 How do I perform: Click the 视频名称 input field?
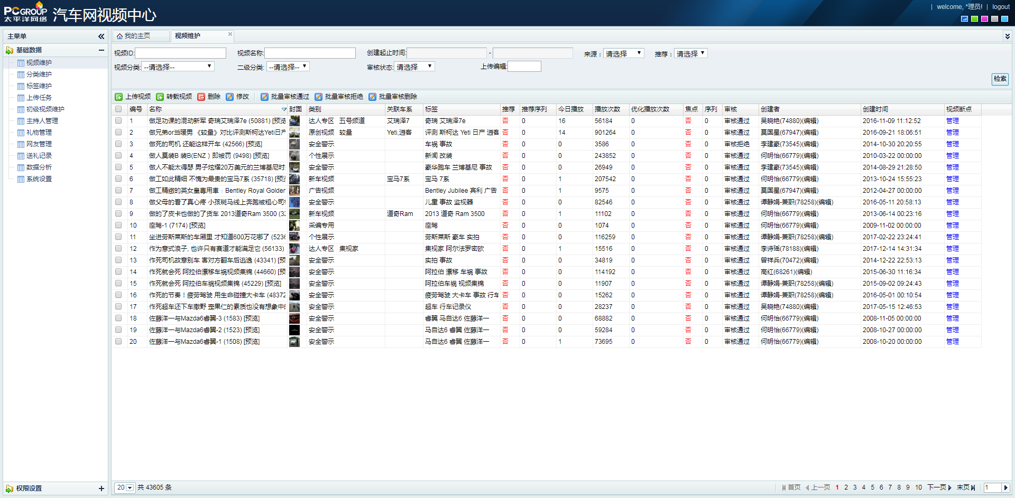coord(310,53)
